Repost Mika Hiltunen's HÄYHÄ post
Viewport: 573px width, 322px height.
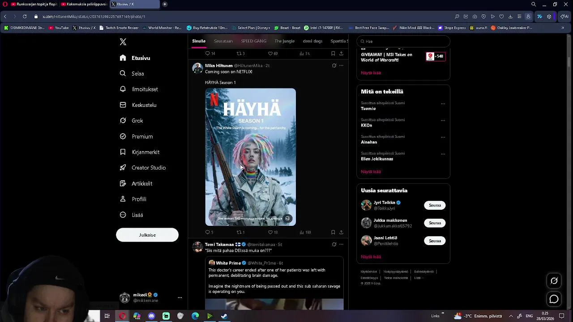[x=240, y=233]
